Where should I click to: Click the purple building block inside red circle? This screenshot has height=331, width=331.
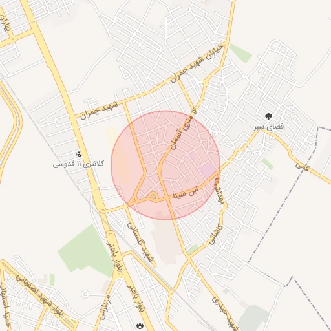point(207,167)
